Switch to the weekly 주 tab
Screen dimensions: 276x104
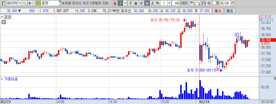click(131, 3)
